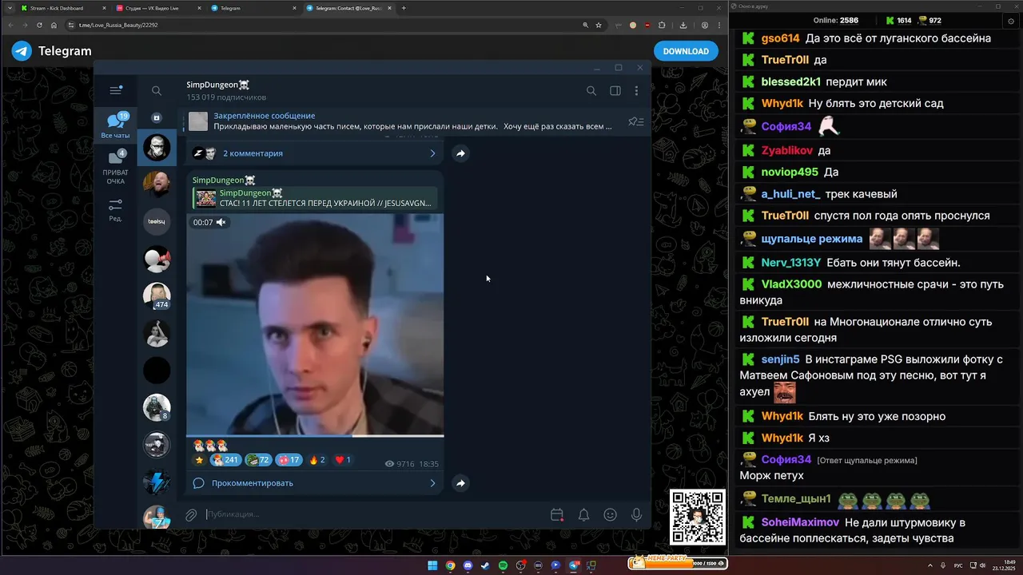The width and height of the screenshot is (1023, 575).
Task: Add the 72 reaction
Action: click(x=258, y=460)
